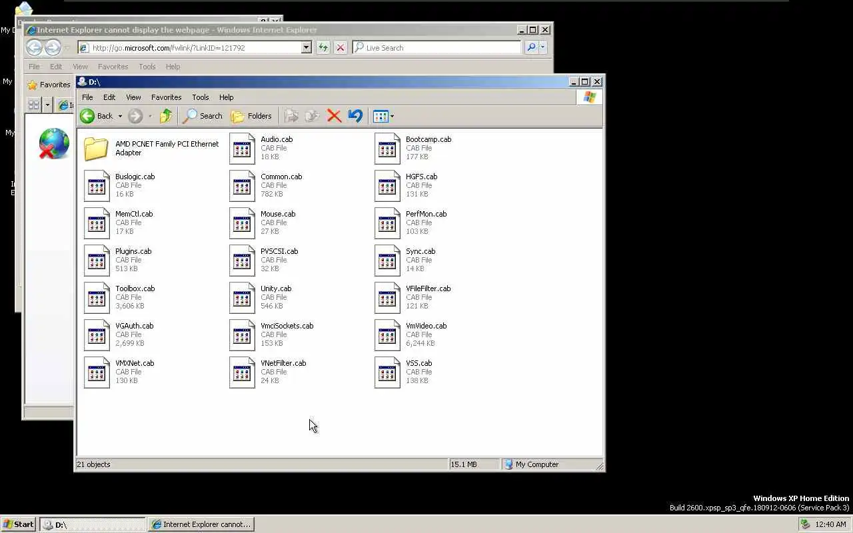Open the IE search provider dropdown arrow
Viewport: 853px width, 533px height.
[542, 47]
